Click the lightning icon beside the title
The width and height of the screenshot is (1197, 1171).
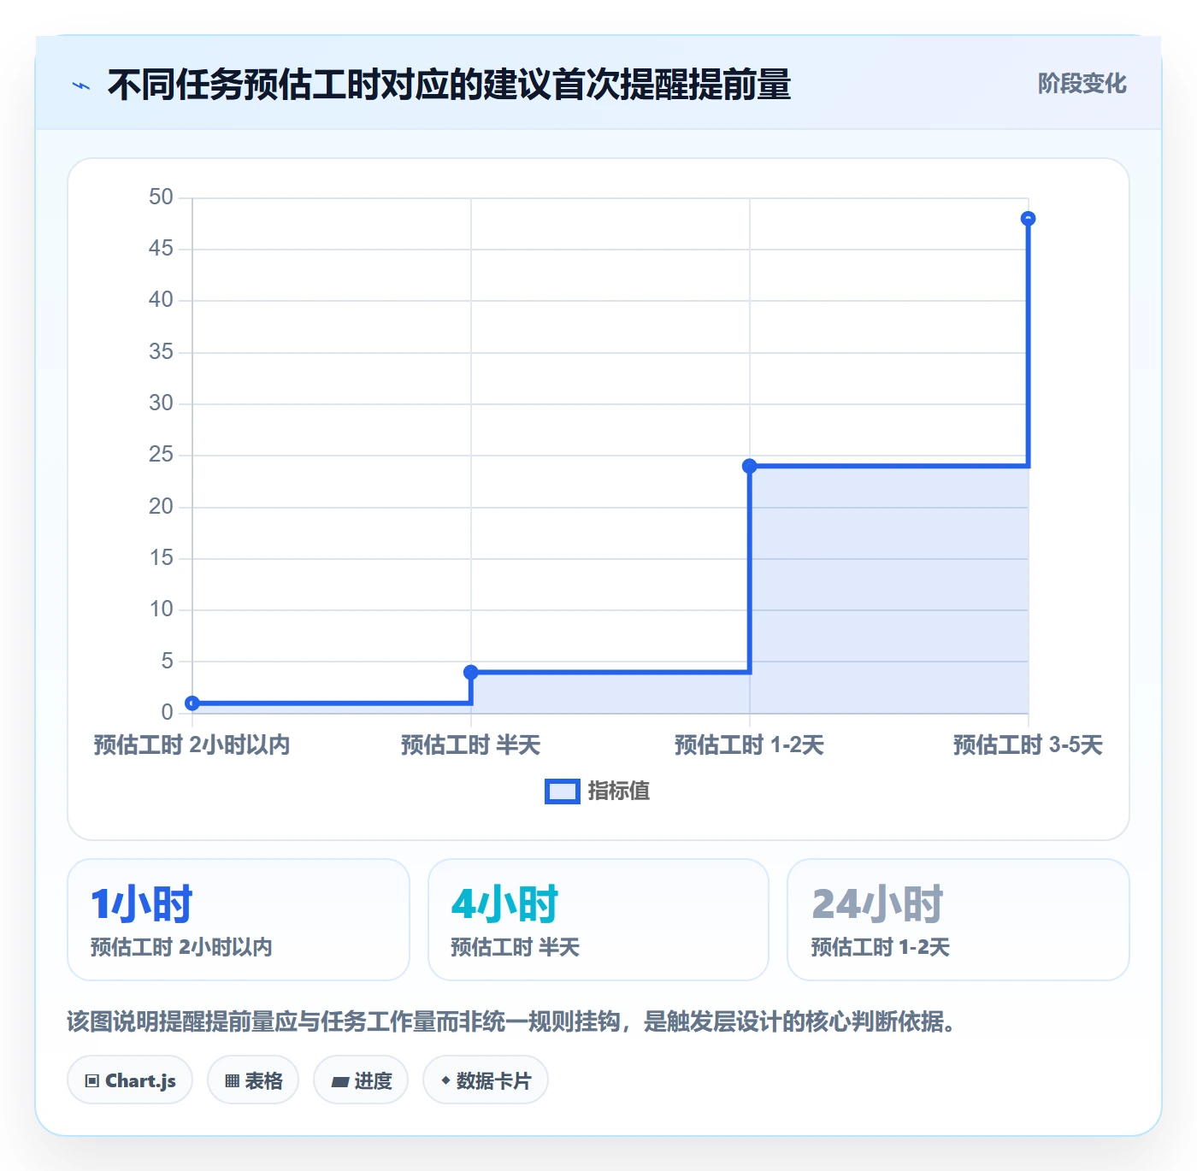[x=81, y=85]
